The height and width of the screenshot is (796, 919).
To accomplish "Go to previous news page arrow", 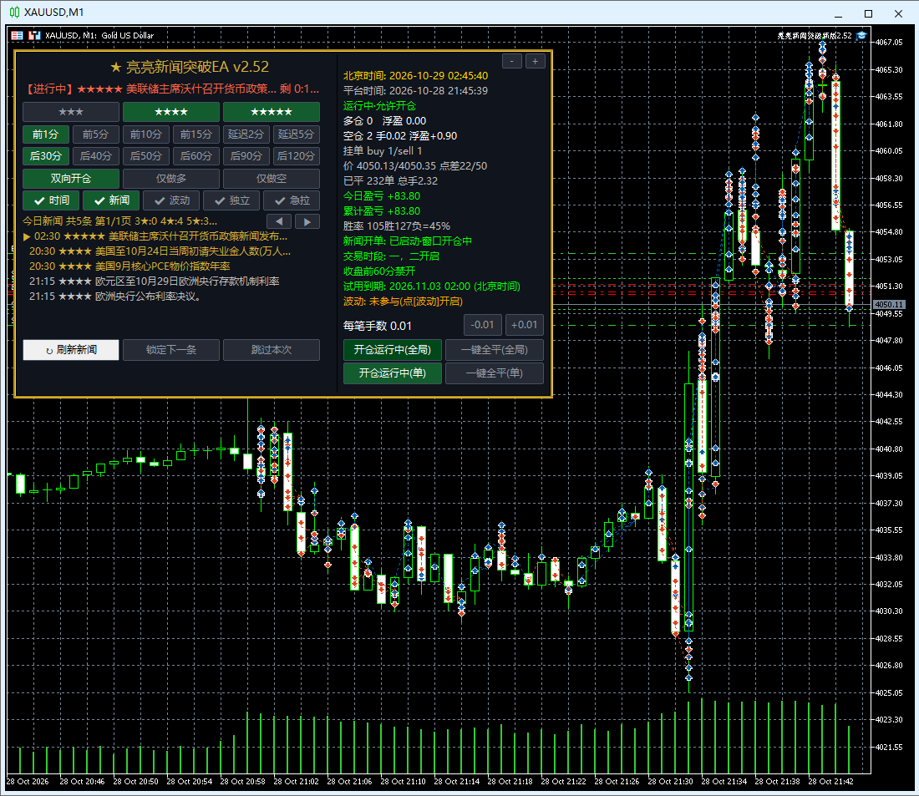I will tap(279, 221).
